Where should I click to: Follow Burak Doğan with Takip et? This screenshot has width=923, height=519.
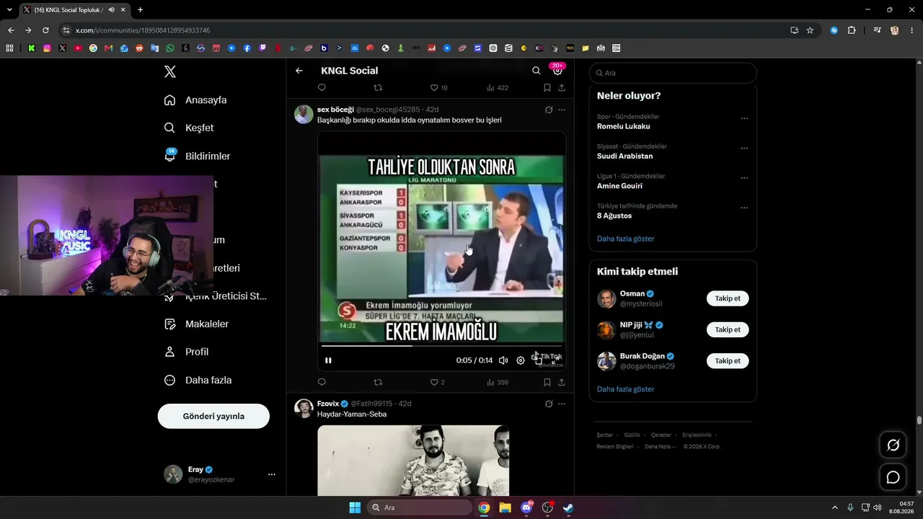tap(728, 360)
